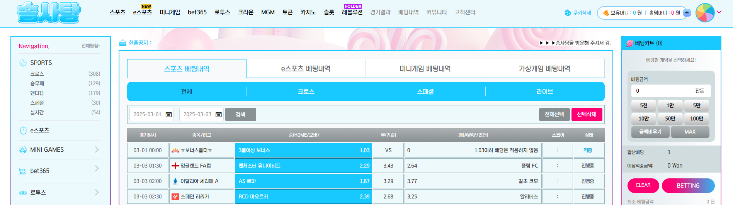Image resolution: width=733 pixels, height=205 pixels.
Task: Open the end date calendar icon
Action: [x=218, y=115]
